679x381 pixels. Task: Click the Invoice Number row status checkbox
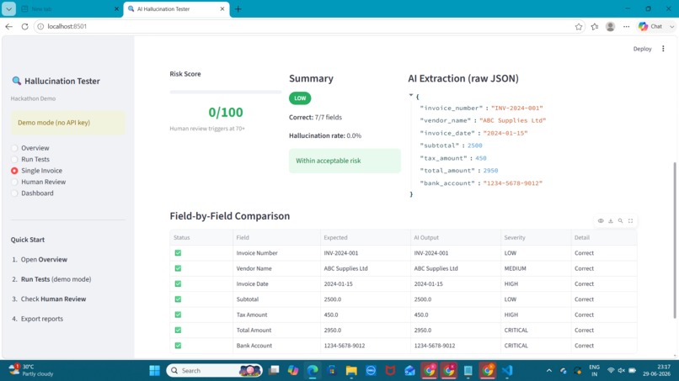178,253
